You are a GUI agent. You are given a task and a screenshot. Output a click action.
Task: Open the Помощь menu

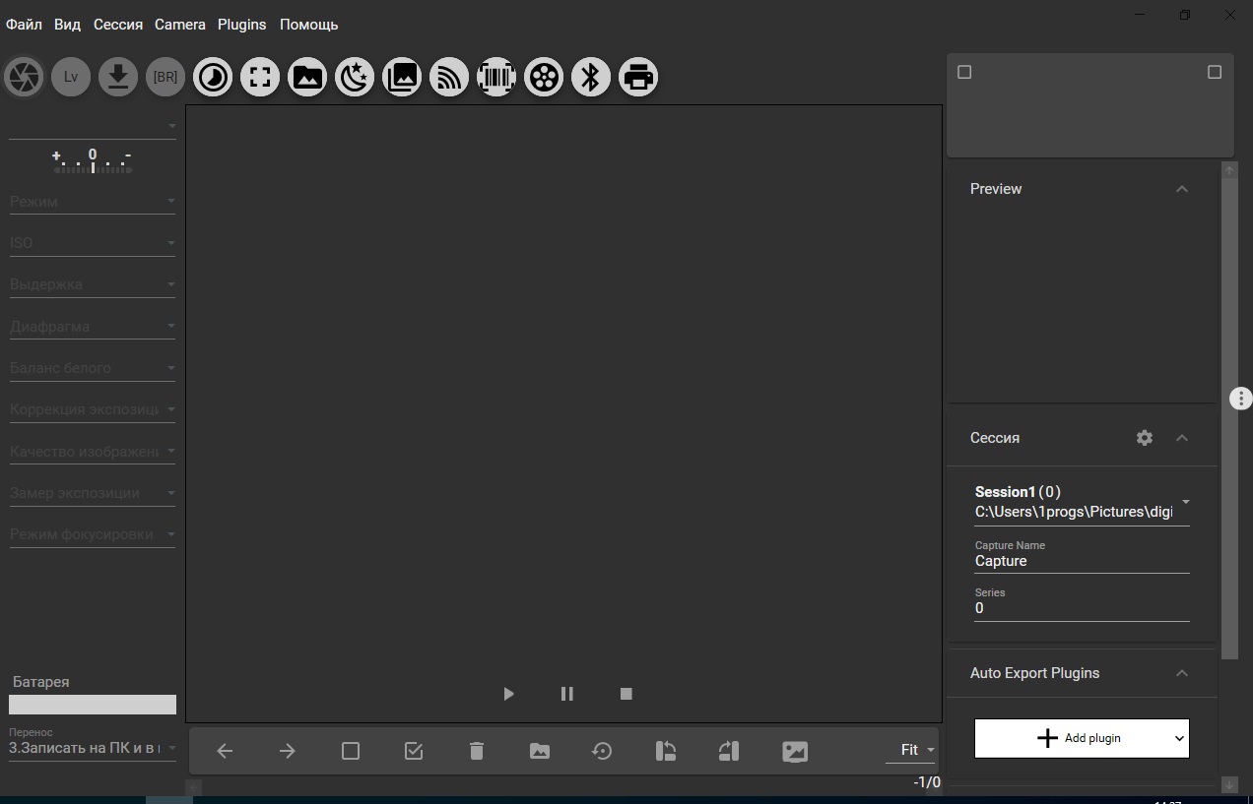tap(309, 25)
